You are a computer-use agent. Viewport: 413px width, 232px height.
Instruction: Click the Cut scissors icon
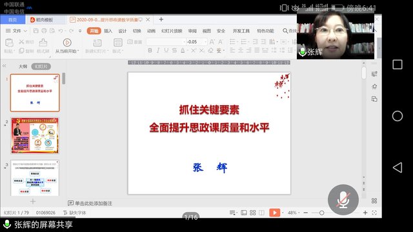click(21, 41)
